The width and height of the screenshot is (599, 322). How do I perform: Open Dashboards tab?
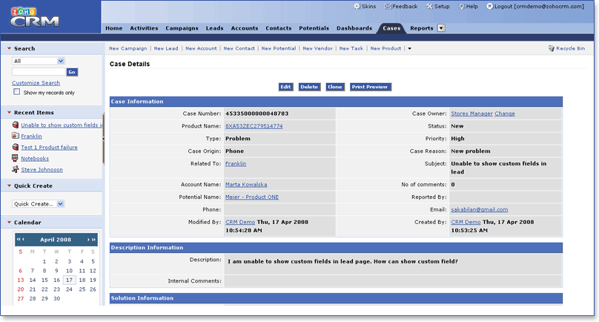pyautogui.click(x=354, y=28)
